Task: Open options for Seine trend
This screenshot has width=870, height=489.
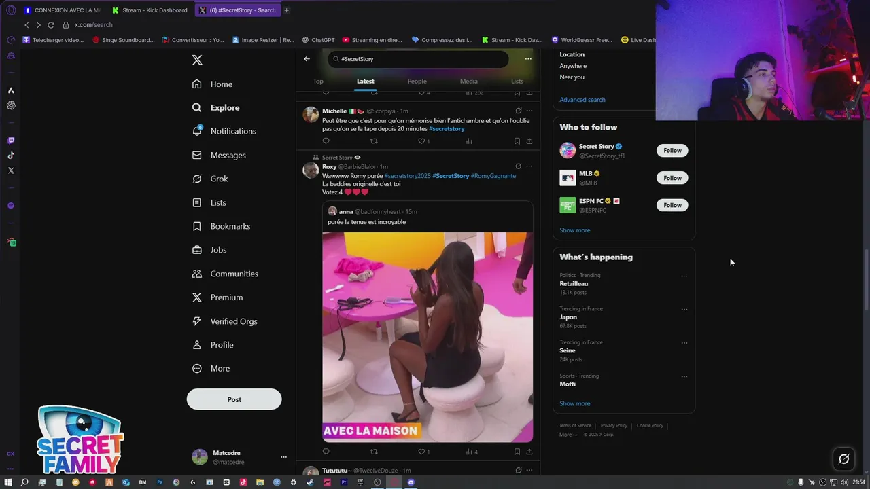Action: (684, 343)
